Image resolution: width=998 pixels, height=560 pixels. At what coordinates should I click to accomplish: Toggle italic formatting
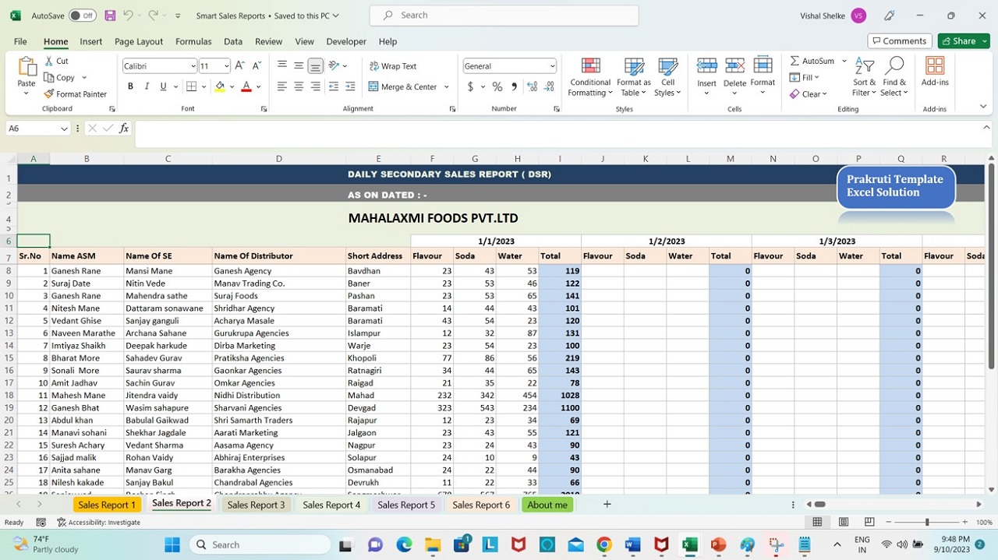click(x=146, y=86)
